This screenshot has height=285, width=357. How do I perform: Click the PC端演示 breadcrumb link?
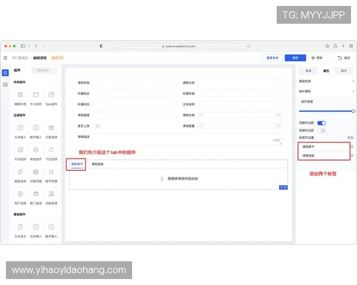[20, 58]
